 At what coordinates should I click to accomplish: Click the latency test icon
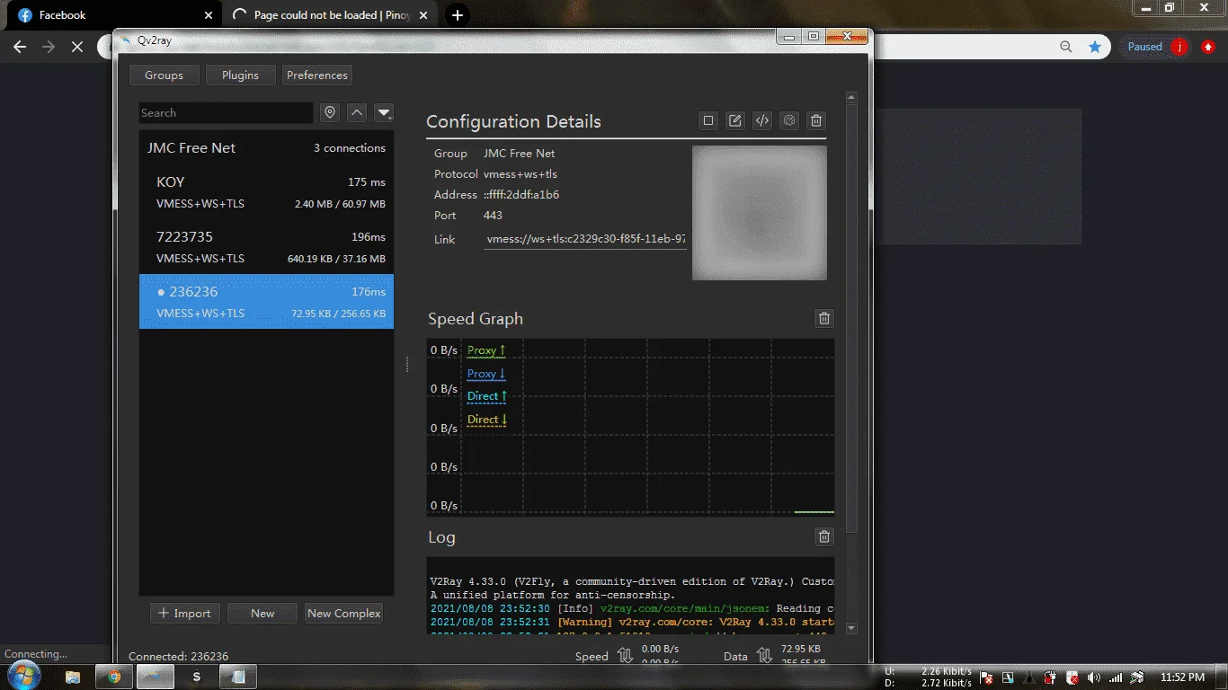[789, 120]
